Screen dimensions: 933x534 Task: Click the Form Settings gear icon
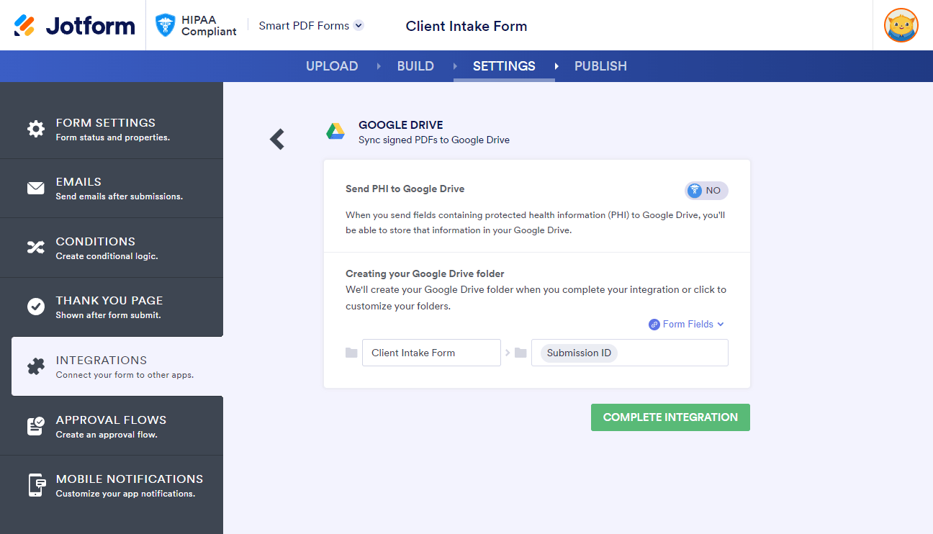pos(35,130)
